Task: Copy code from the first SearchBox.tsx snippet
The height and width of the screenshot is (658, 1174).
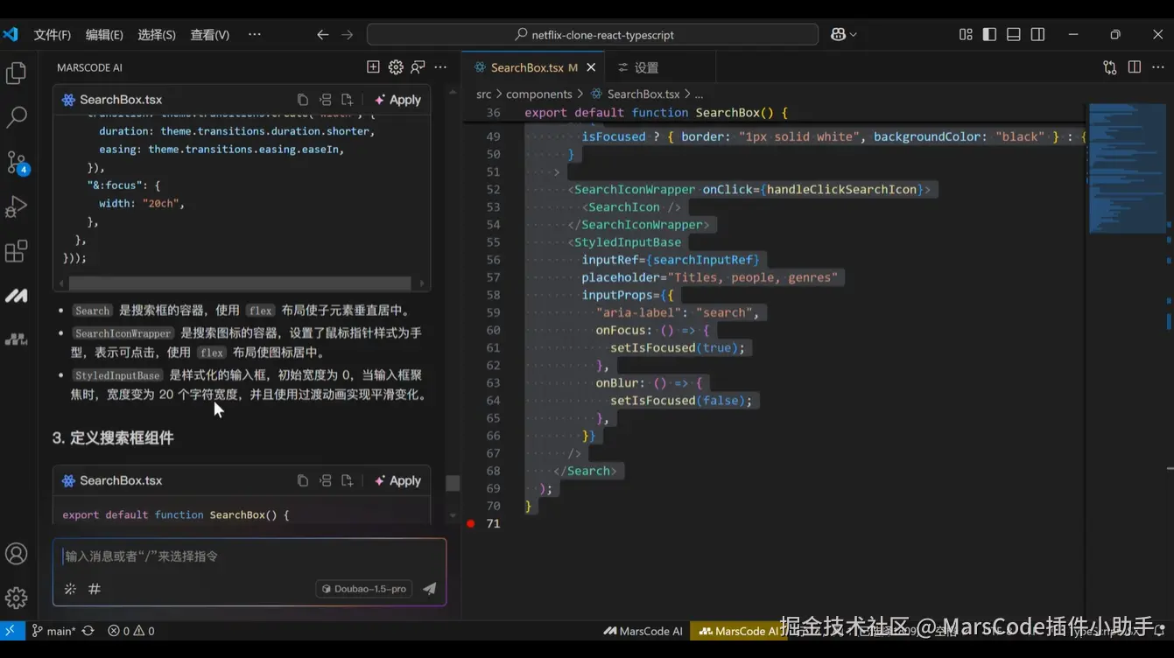Action: 303,100
